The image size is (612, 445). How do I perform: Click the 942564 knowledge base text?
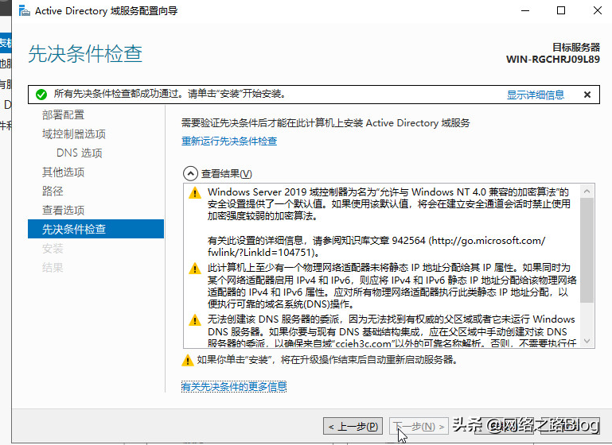coord(408,241)
